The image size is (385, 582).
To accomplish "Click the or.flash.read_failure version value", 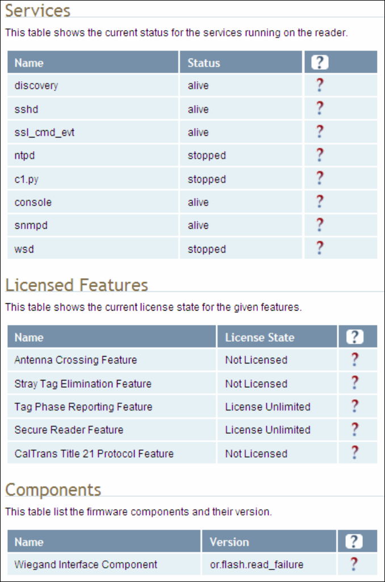I will [x=257, y=564].
